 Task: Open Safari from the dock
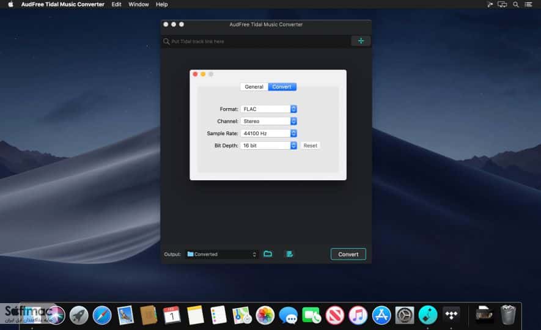coord(102,315)
